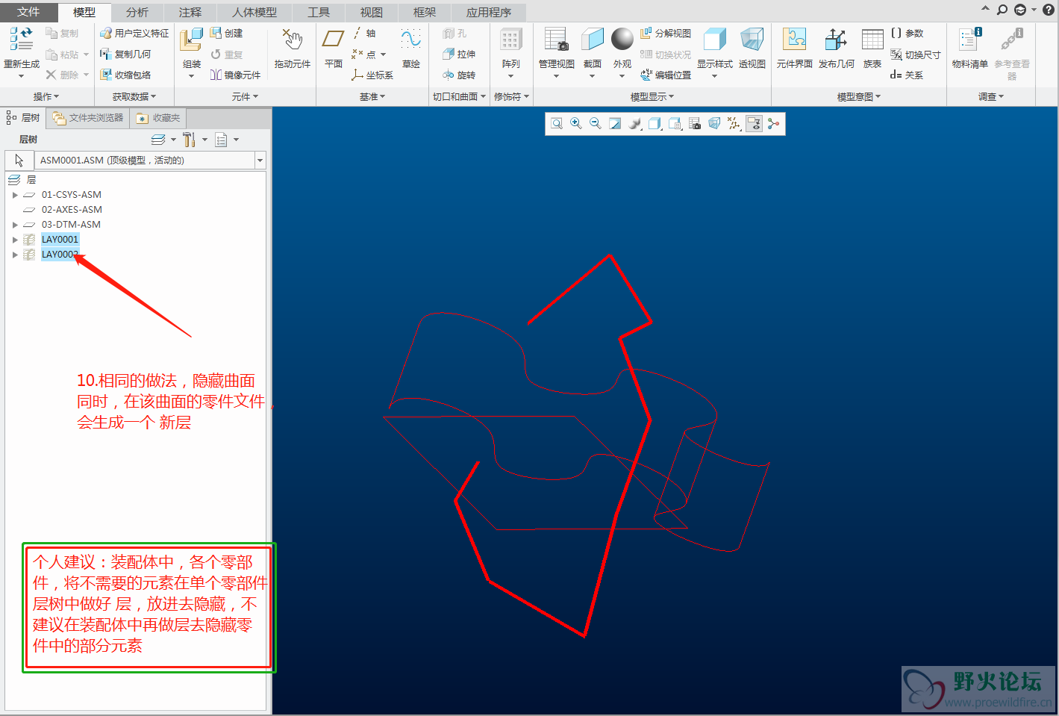Click the 物料清单 (bill of materials) icon
Viewport: 1059px width, 716px height.
coord(969,49)
